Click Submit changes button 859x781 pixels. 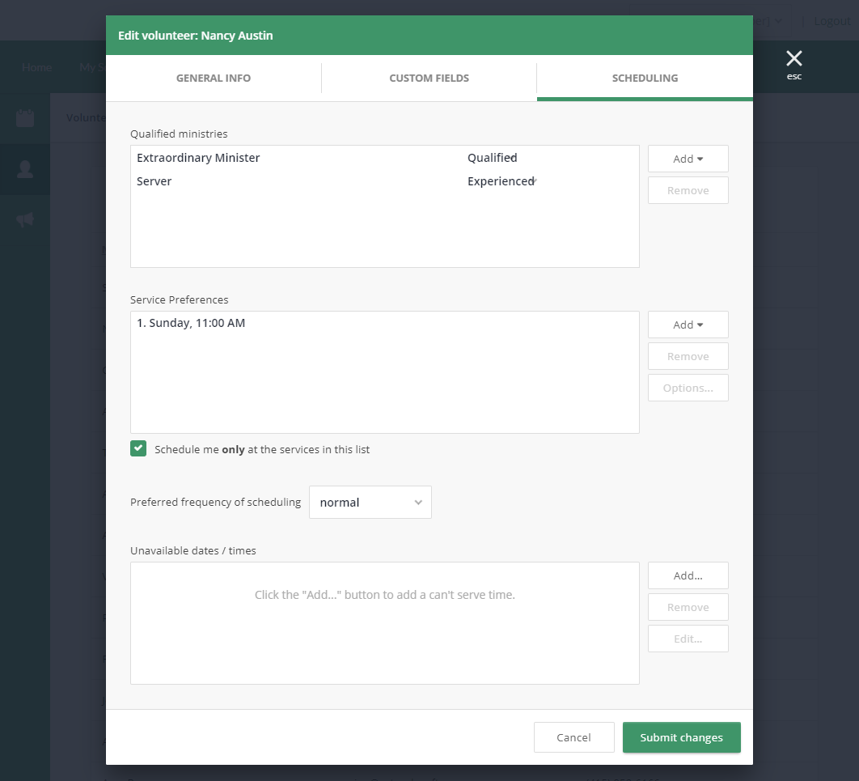pyautogui.click(x=681, y=737)
